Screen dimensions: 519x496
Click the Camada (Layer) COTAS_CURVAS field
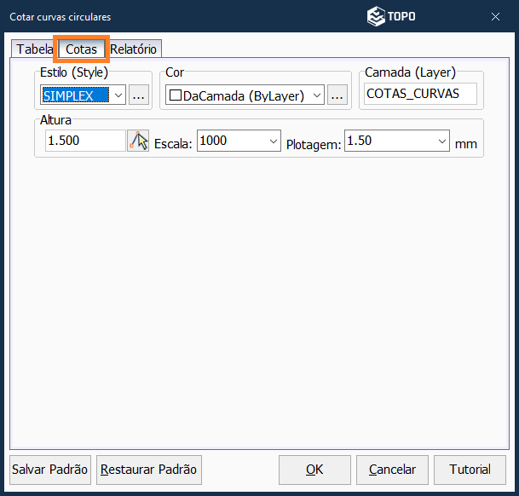[421, 94]
